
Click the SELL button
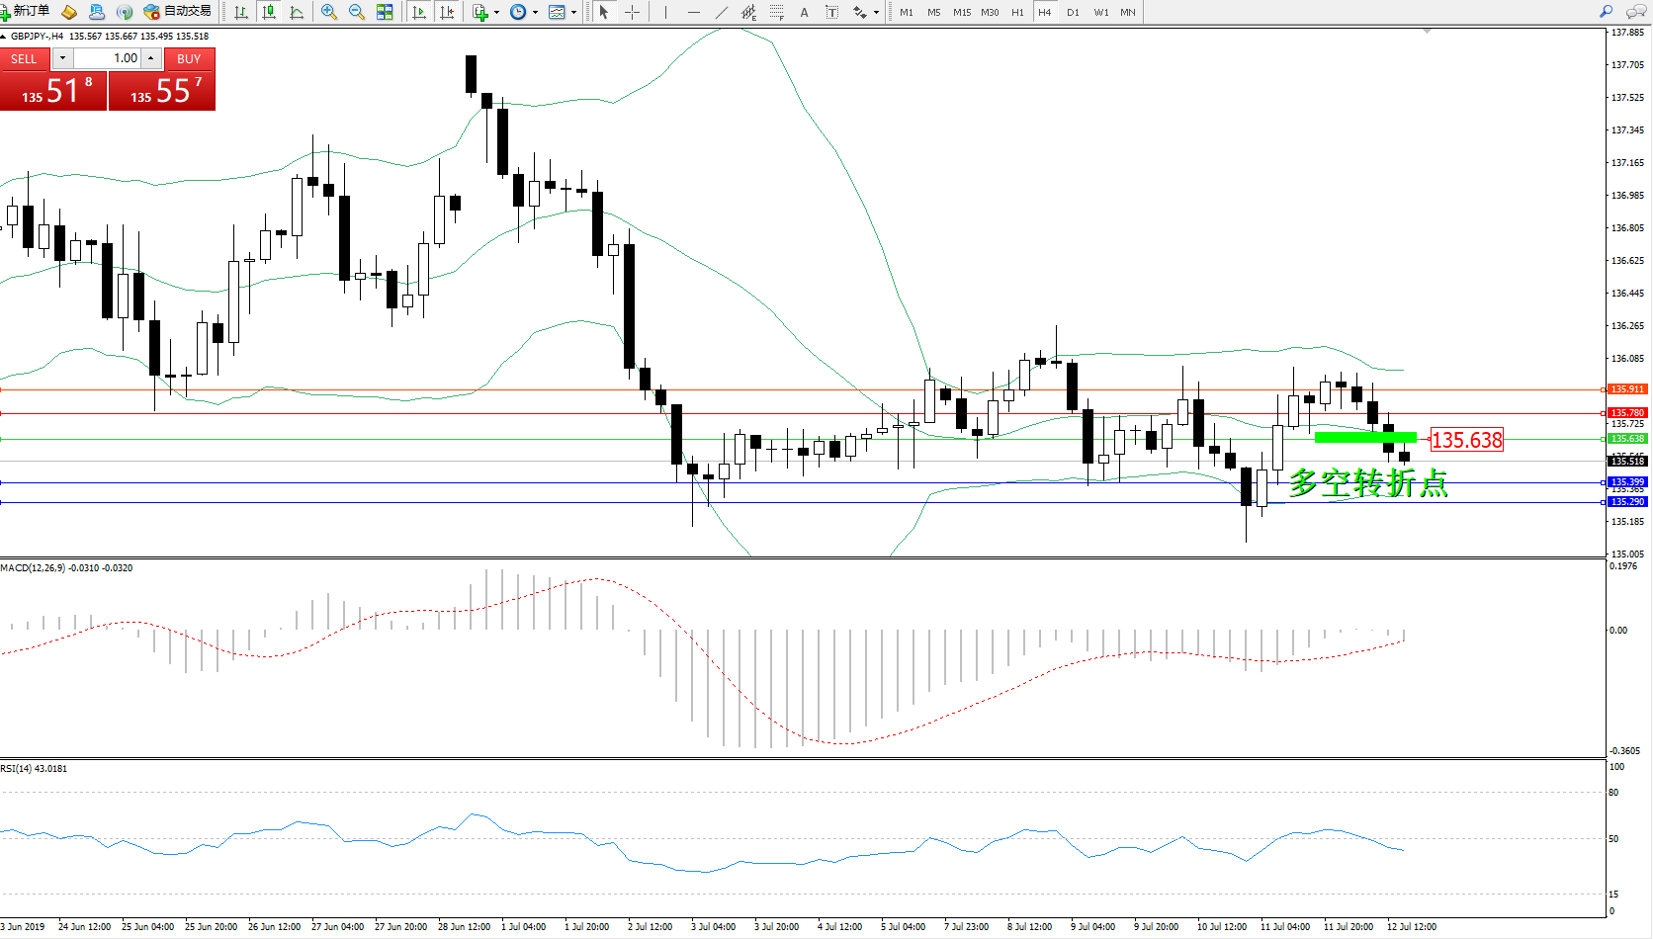click(24, 58)
